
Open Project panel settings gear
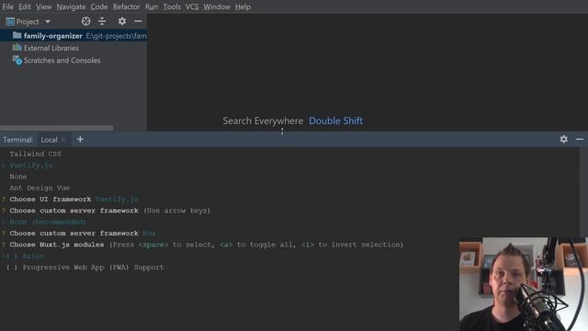pyautogui.click(x=122, y=21)
